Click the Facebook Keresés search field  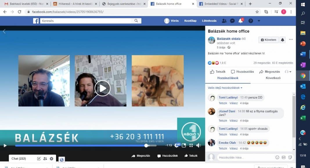[x=86, y=21]
